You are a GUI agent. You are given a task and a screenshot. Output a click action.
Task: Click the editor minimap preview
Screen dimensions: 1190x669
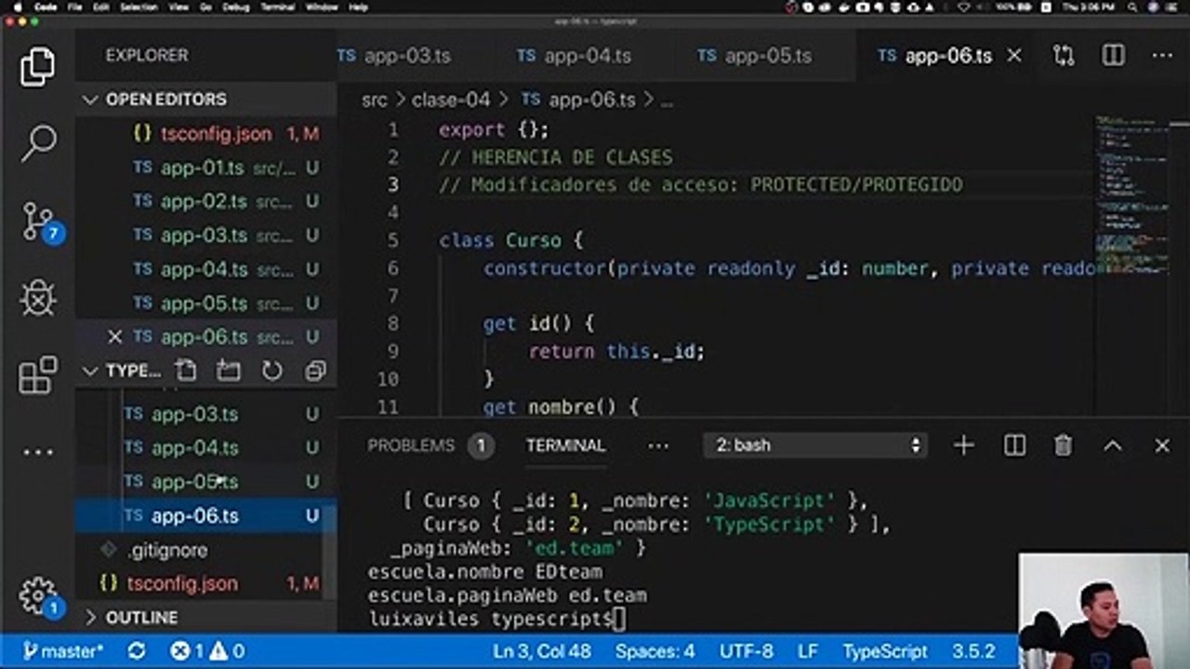tap(1131, 195)
